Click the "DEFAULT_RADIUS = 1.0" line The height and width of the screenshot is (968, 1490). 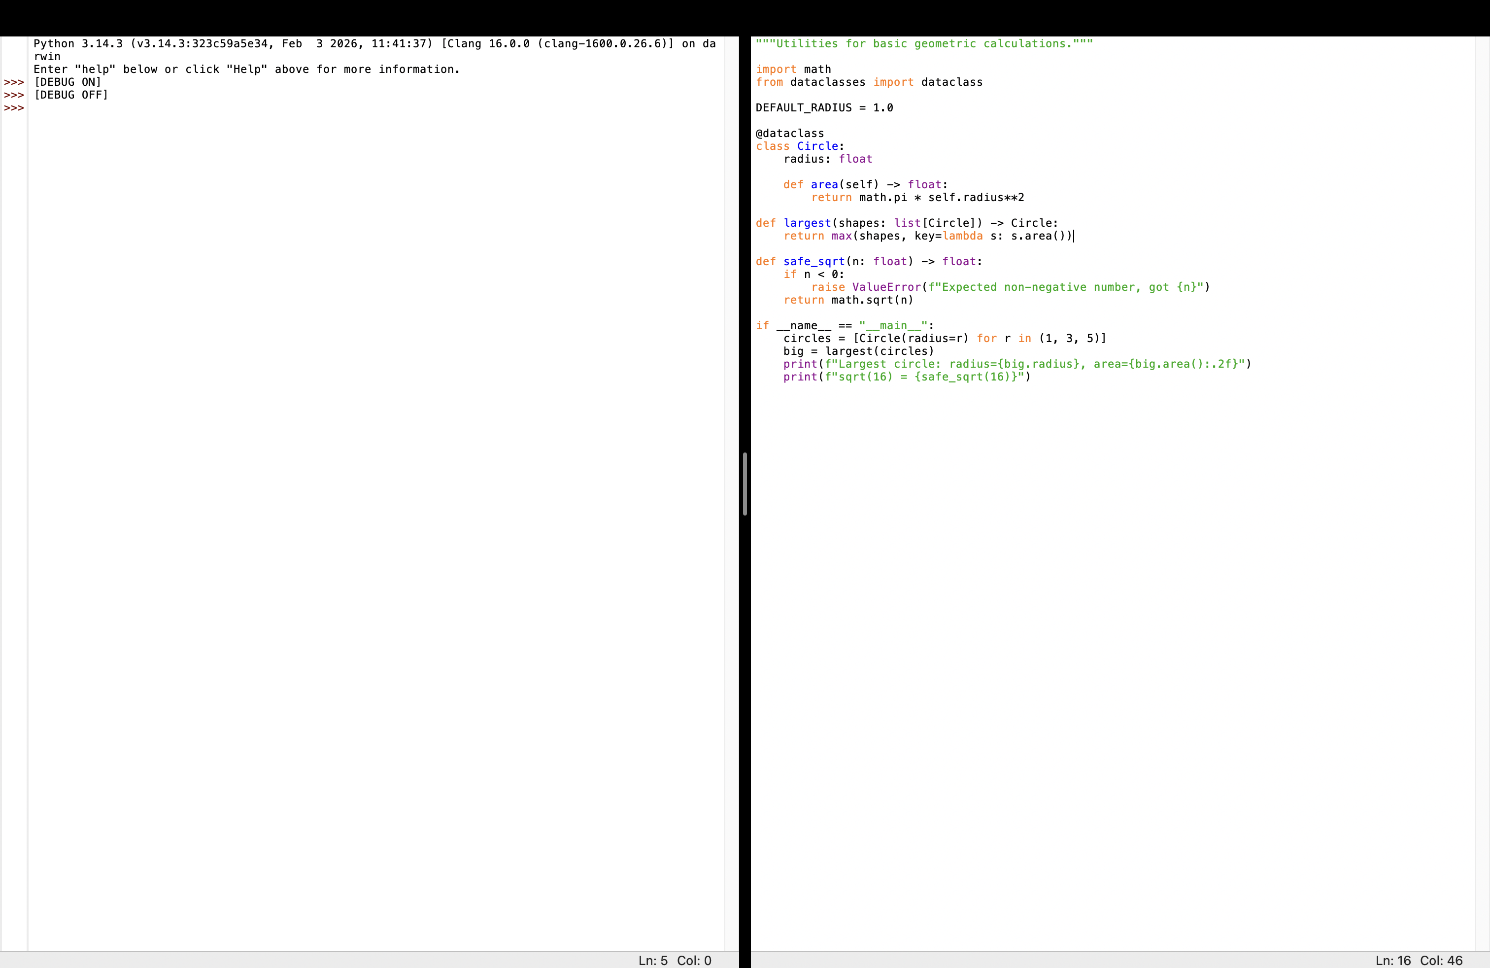coord(824,108)
